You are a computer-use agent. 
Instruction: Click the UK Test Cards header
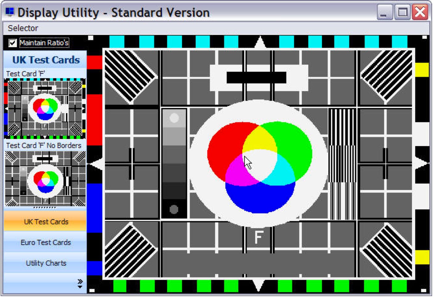tap(46, 59)
